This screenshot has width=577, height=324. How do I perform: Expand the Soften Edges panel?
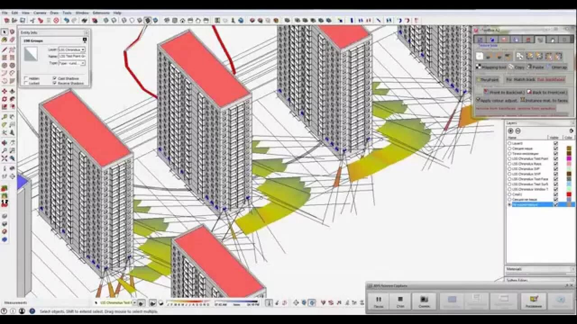coord(540,279)
